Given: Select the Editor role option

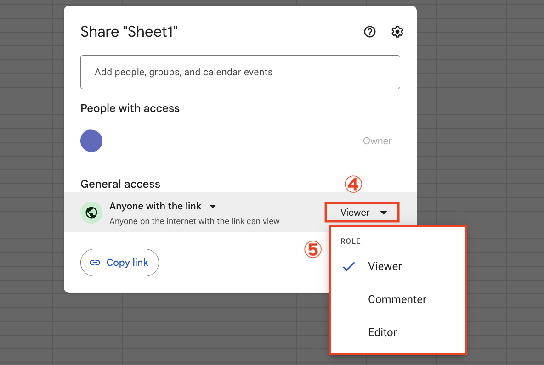Looking at the screenshot, I should click(382, 332).
